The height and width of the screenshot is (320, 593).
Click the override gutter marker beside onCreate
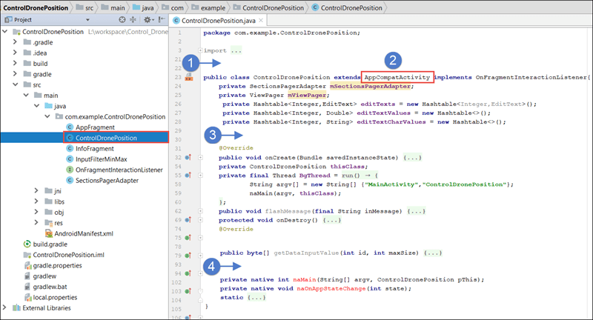click(190, 157)
